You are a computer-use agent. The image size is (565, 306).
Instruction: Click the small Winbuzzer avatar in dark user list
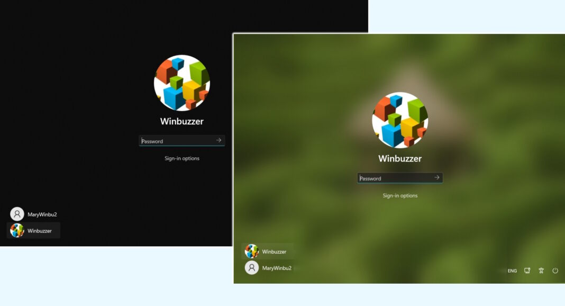coord(16,231)
